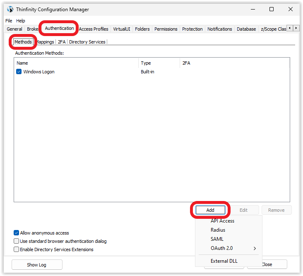This screenshot has height=276, width=303.
Task: Click the Type column header
Action: pyautogui.click(x=159, y=63)
